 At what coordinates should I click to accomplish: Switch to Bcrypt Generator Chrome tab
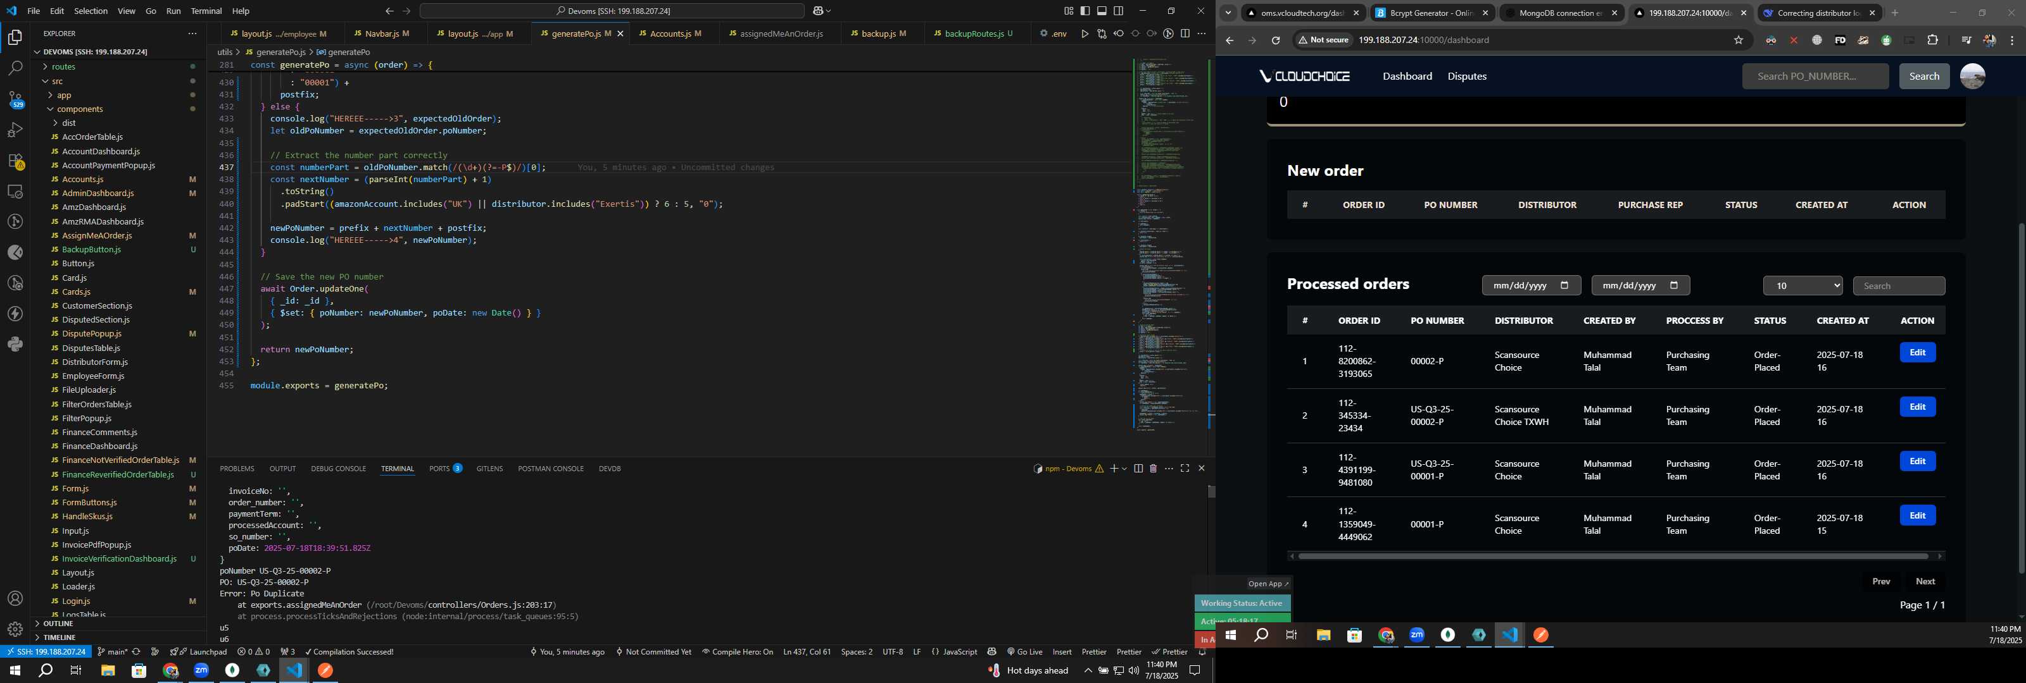1432,13
